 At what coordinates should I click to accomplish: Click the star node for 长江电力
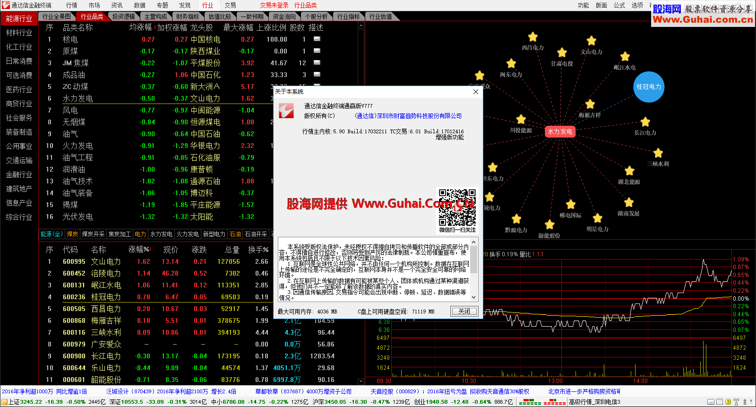point(645,122)
